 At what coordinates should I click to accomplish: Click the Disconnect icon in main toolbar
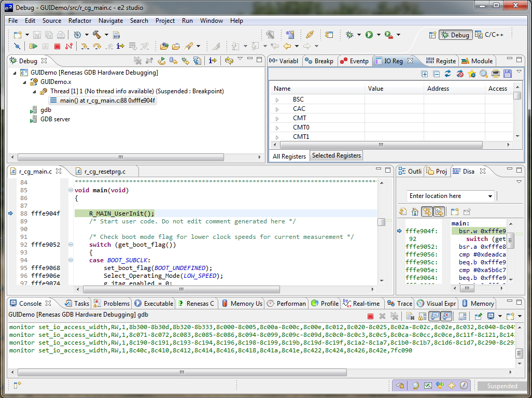click(x=68, y=46)
